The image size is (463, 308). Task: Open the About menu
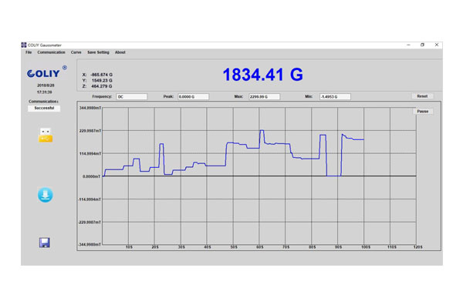(120, 52)
